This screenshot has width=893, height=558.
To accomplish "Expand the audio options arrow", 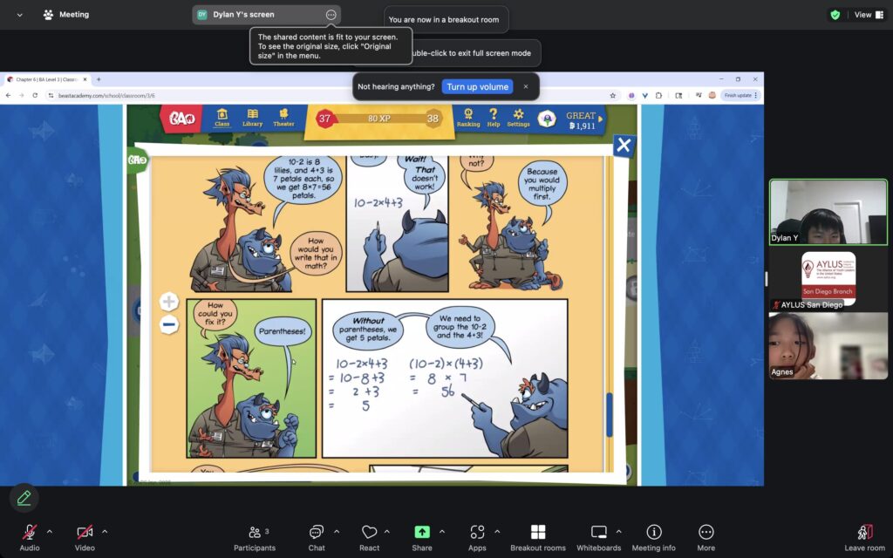I will (50, 531).
